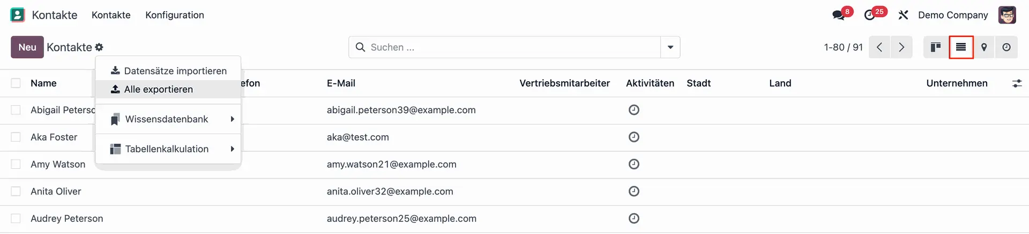Select the Aka Foster row checkbox
Screen dimensions: 1029x234
[x=16, y=137]
